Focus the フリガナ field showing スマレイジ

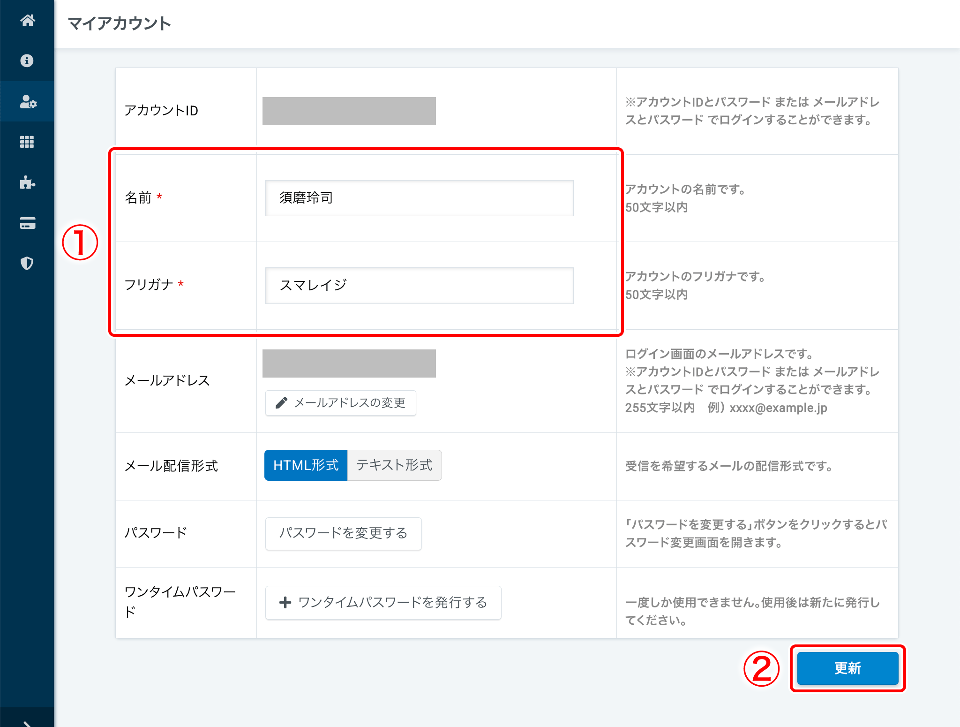[x=419, y=285]
